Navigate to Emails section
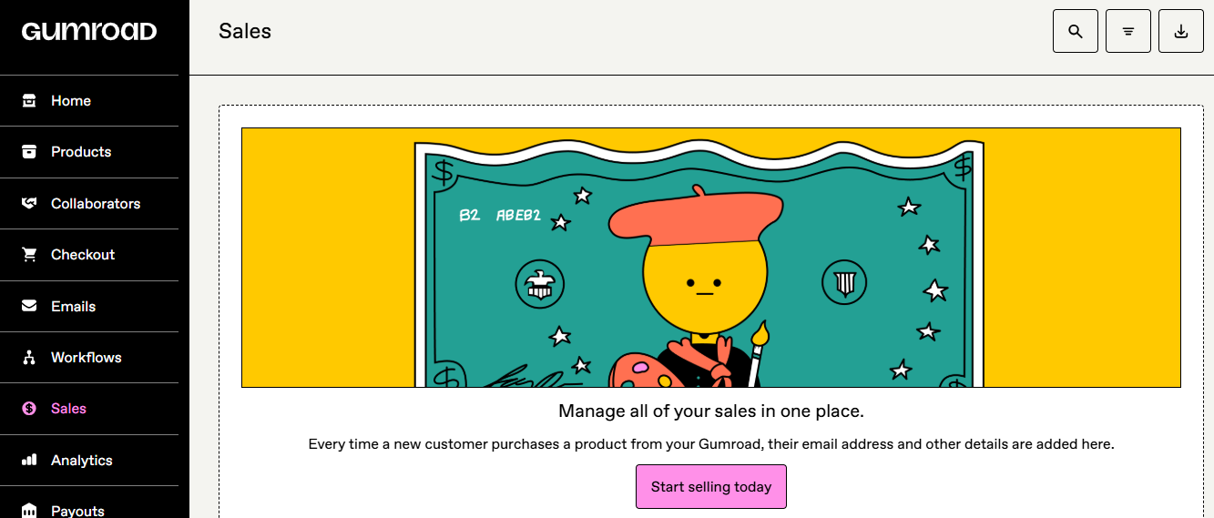 (x=89, y=307)
